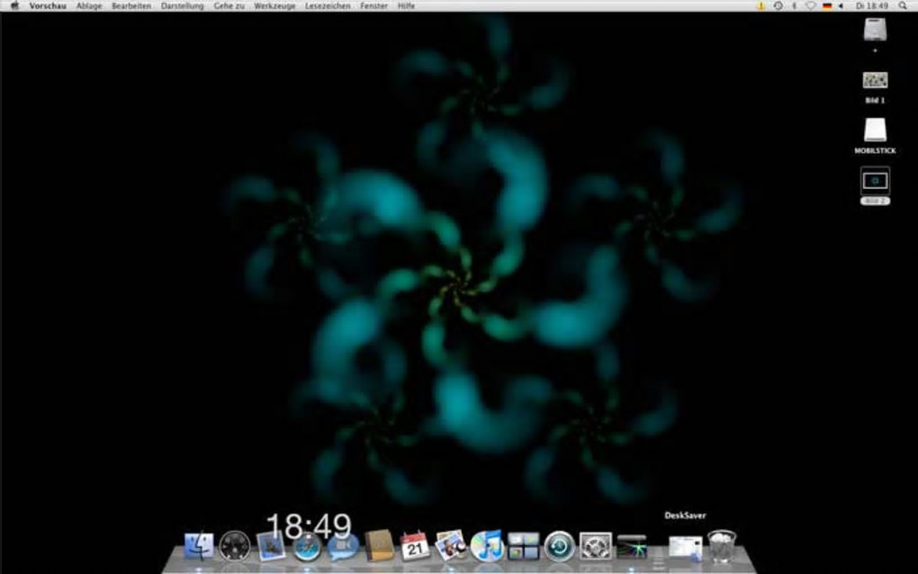Open the Vorschau application menu
Image resolution: width=918 pixels, height=574 pixels.
[x=48, y=6]
